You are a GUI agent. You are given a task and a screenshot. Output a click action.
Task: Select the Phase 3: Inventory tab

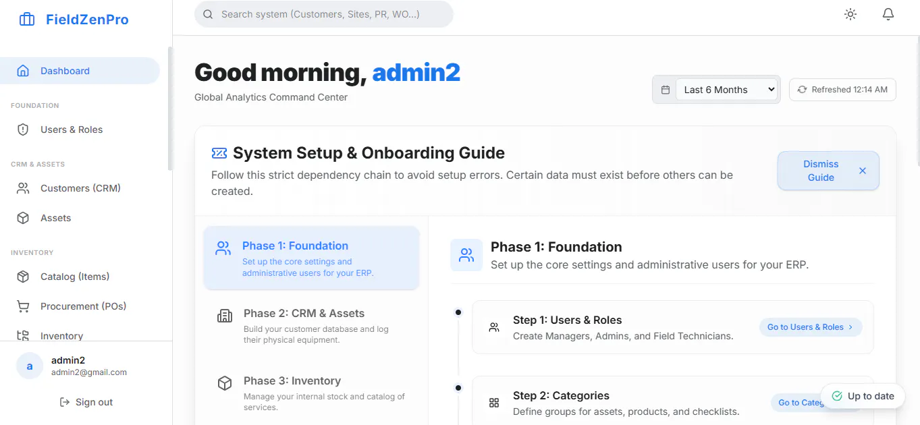[311, 393]
